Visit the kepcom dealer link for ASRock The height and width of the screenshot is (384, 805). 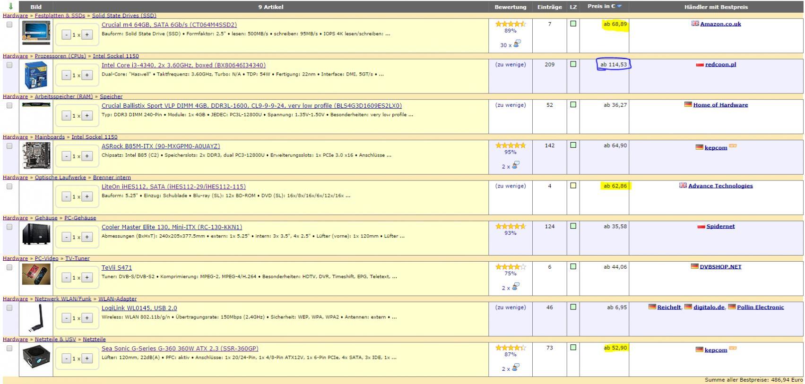coord(716,147)
